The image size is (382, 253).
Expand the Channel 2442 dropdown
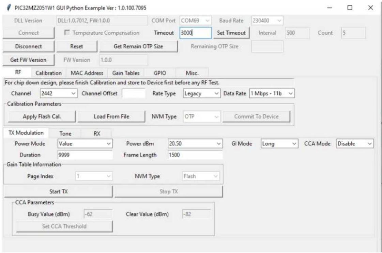(x=59, y=93)
